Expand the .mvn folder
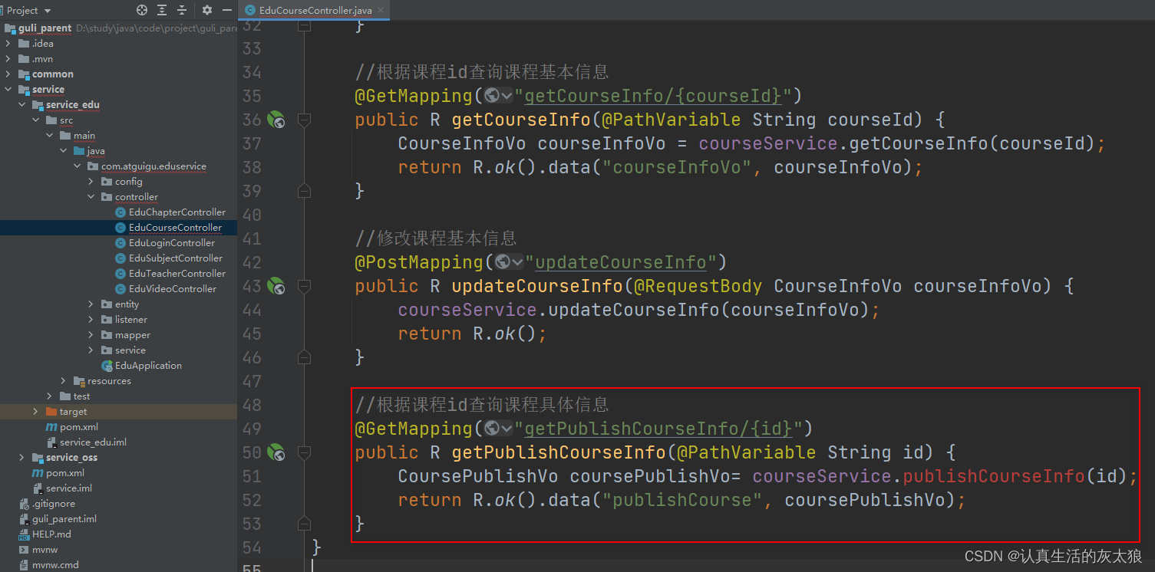The image size is (1155, 572). point(8,59)
